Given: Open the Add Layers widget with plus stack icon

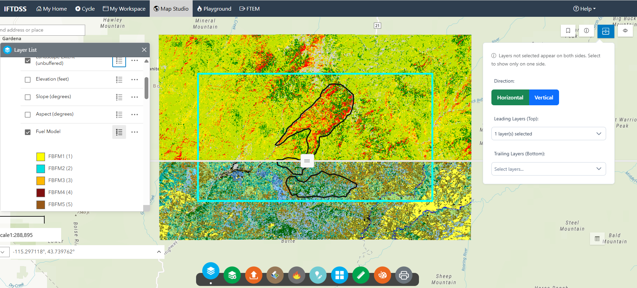Looking at the screenshot, I should click(x=232, y=275).
